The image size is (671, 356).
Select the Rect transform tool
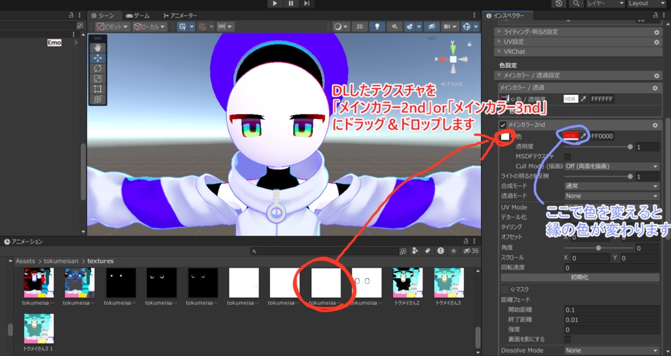[x=98, y=89]
